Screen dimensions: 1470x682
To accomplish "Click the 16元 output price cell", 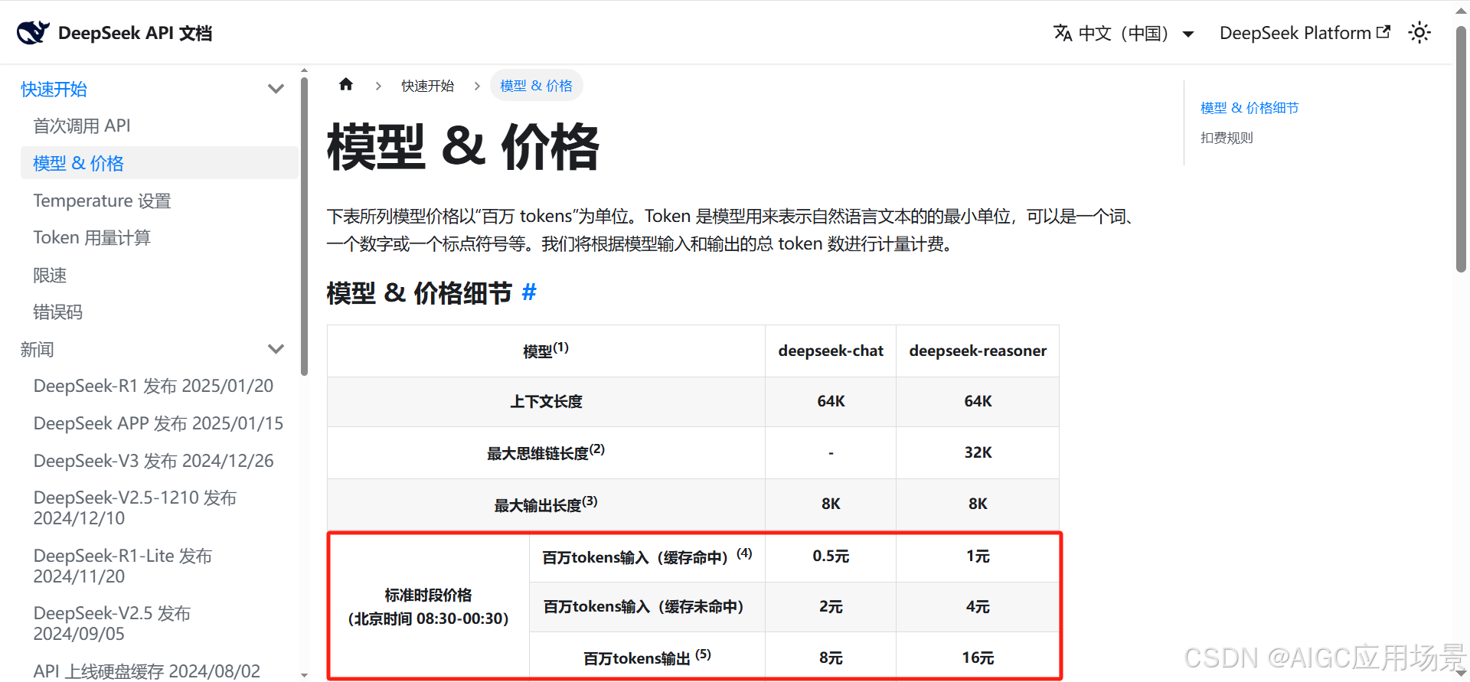I will (x=978, y=658).
